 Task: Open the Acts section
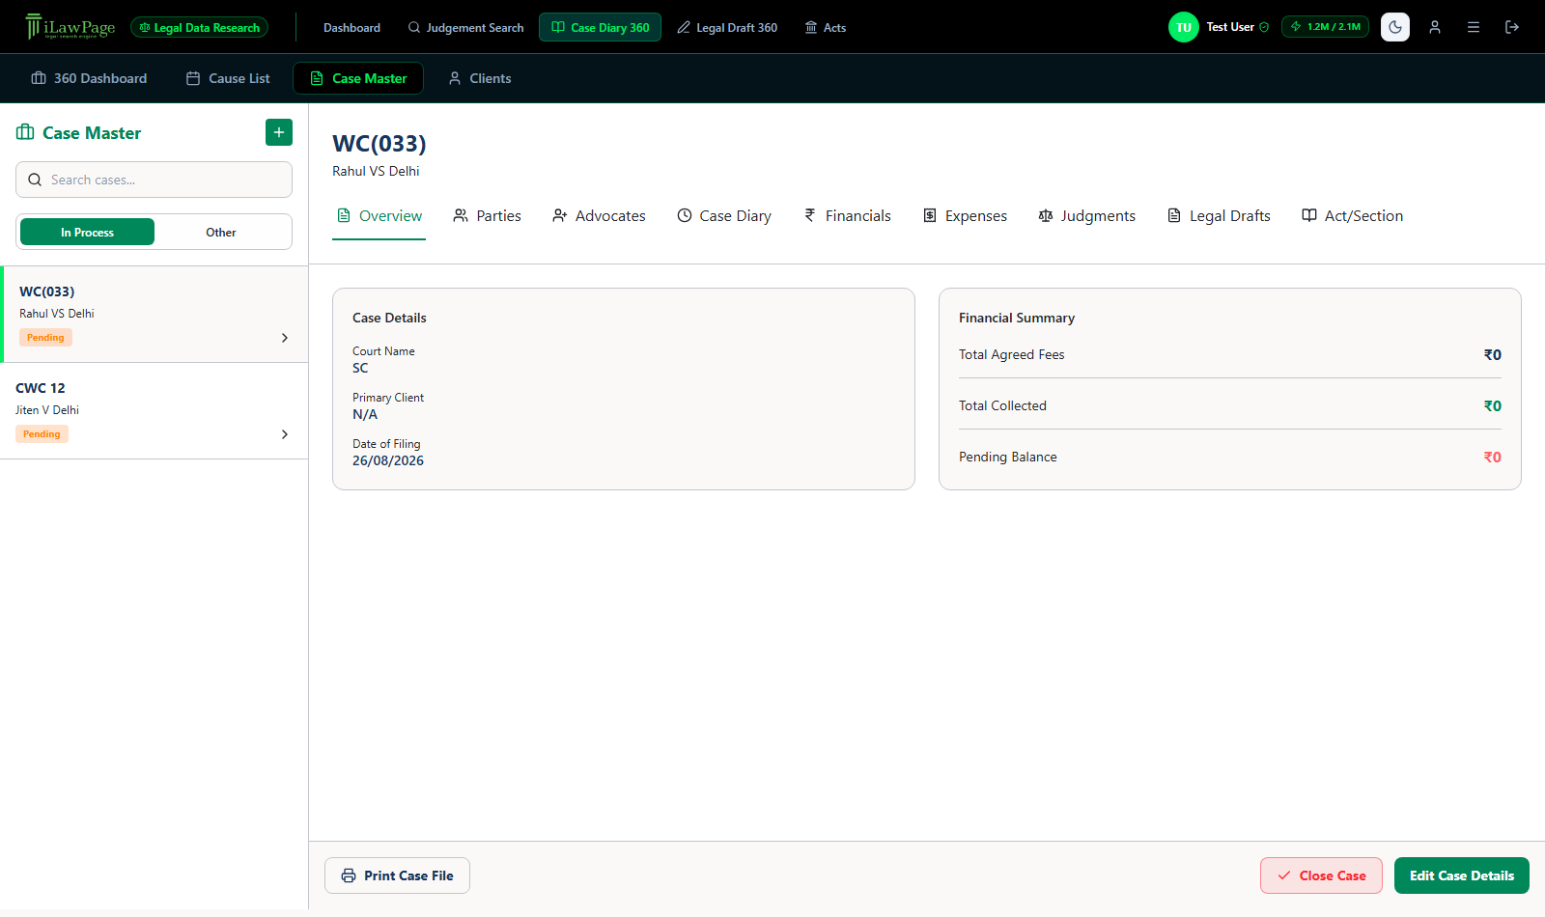point(826,28)
